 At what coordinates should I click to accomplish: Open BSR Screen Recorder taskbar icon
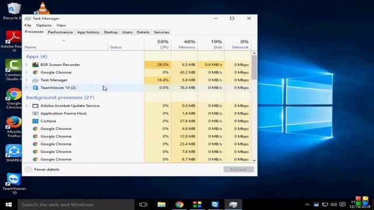click(x=198, y=205)
